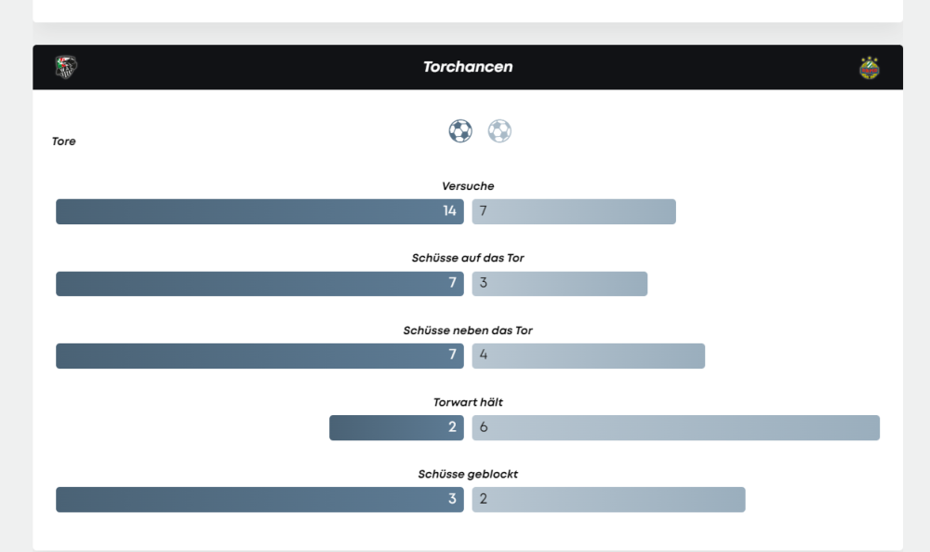The image size is (930, 552).
Task: Click the dark soccer ball goal icon
Action: (x=460, y=131)
